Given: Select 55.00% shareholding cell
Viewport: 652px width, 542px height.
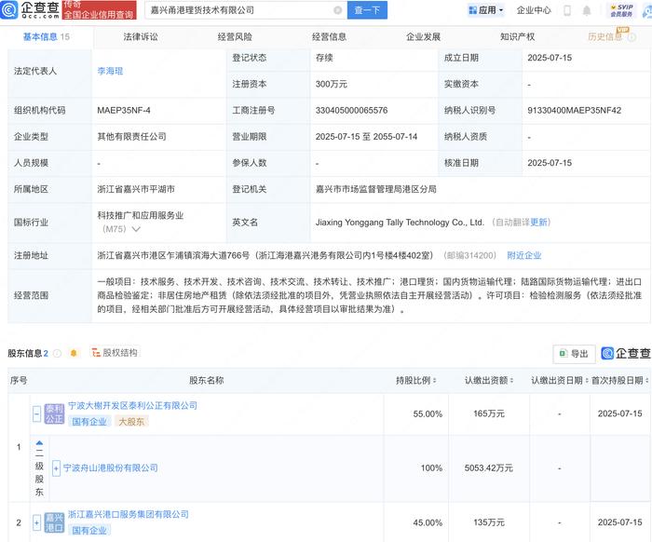Looking at the screenshot, I should (x=428, y=414).
